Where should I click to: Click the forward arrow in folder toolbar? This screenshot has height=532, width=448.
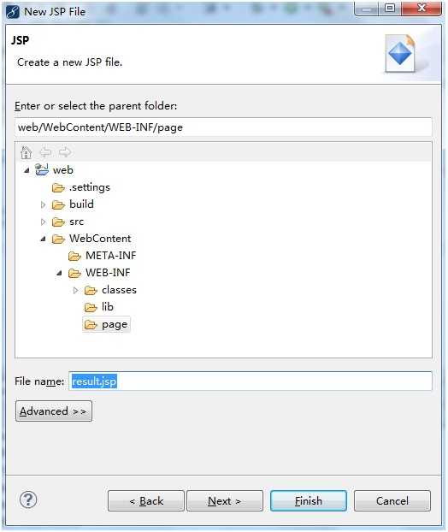pyautogui.click(x=65, y=152)
